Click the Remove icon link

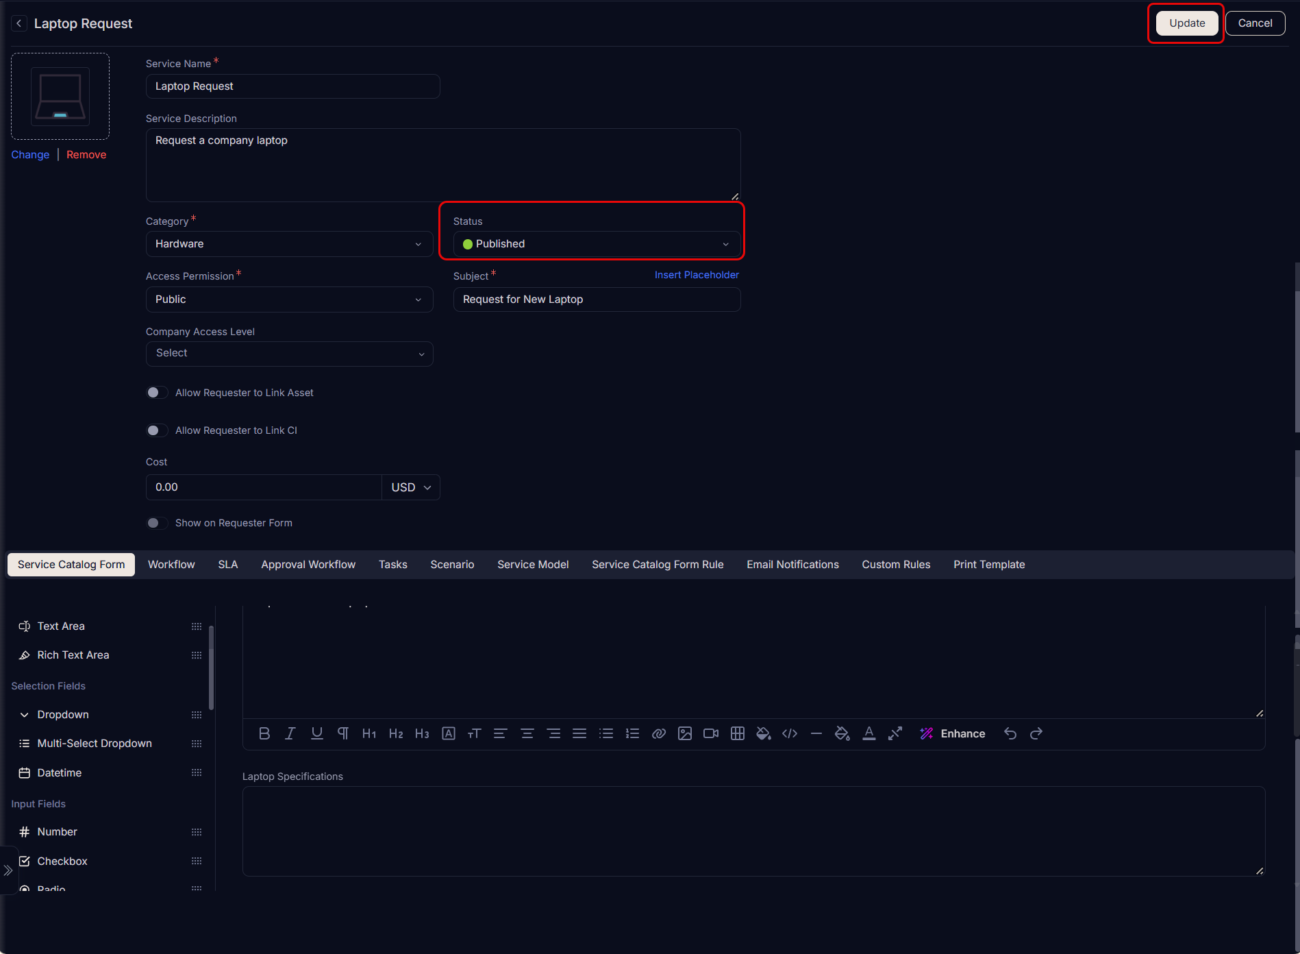pyautogui.click(x=86, y=155)
